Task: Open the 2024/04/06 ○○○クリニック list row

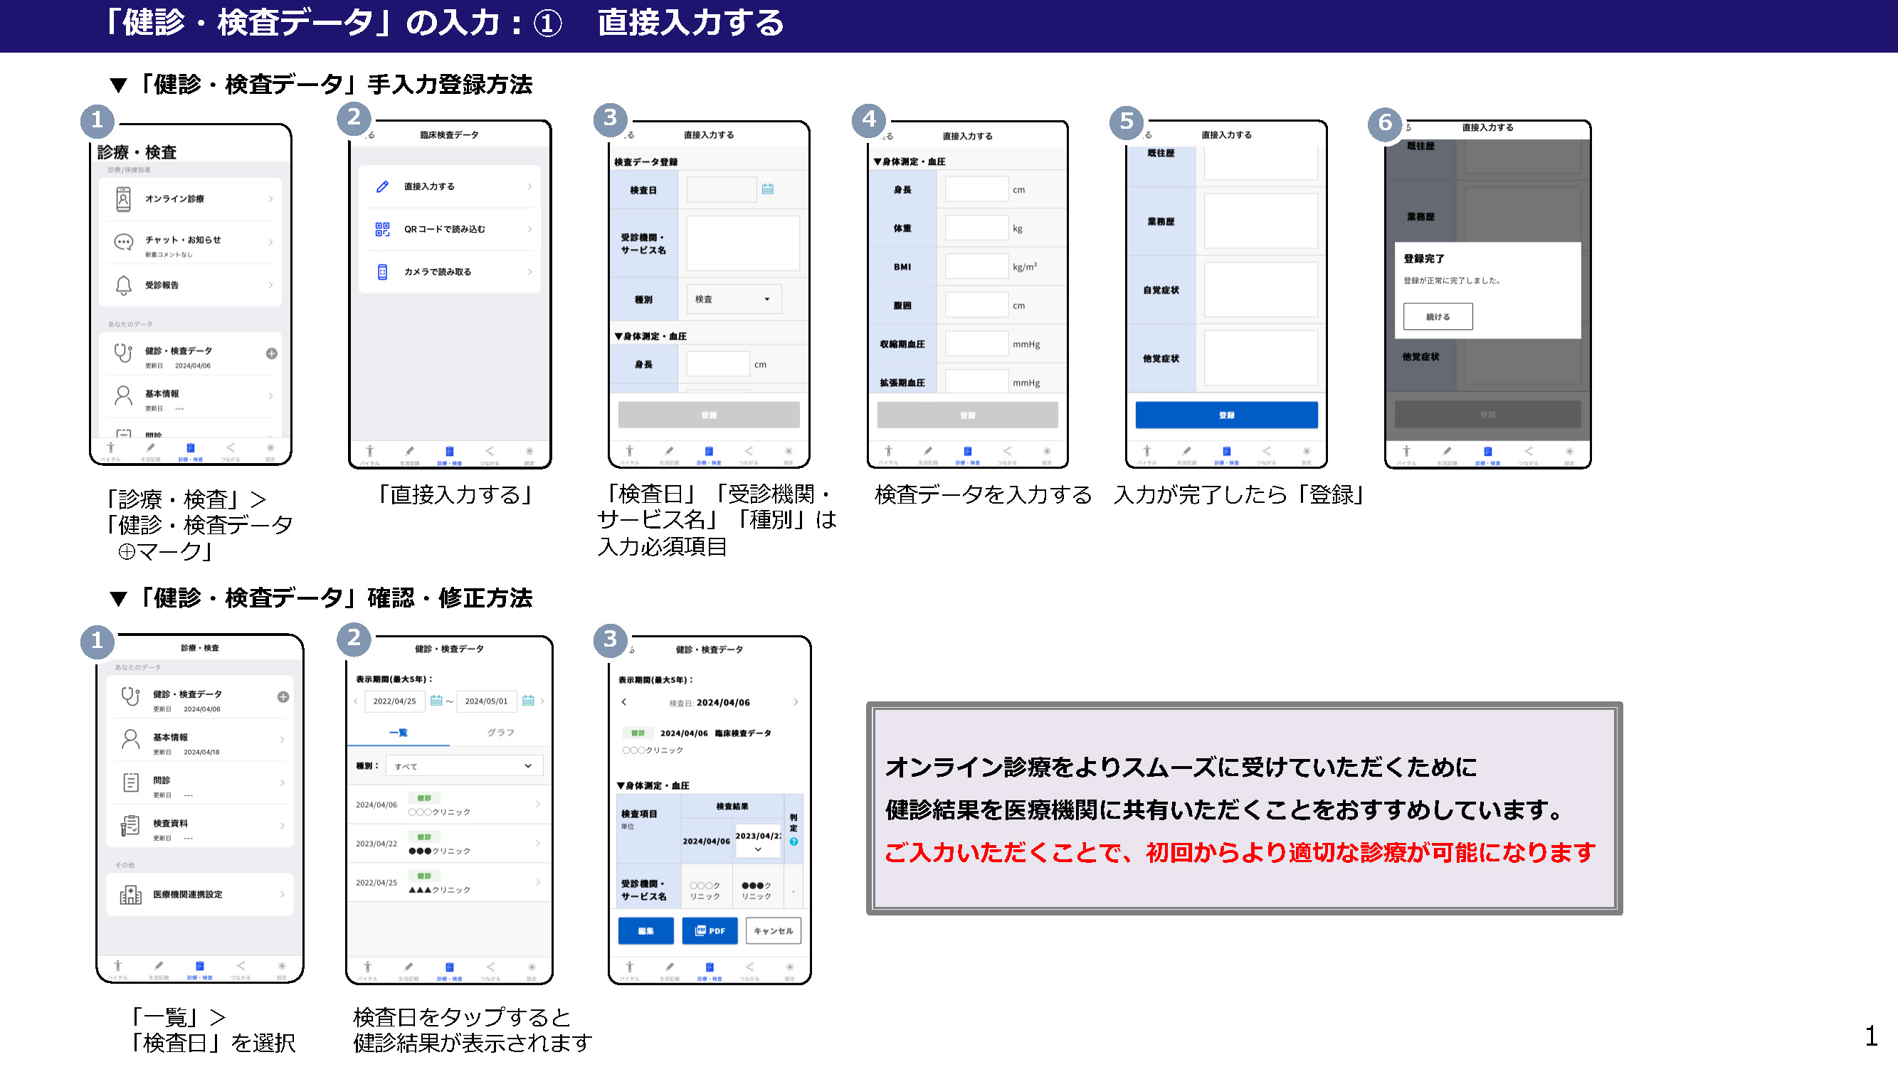Action: (449, 805)
